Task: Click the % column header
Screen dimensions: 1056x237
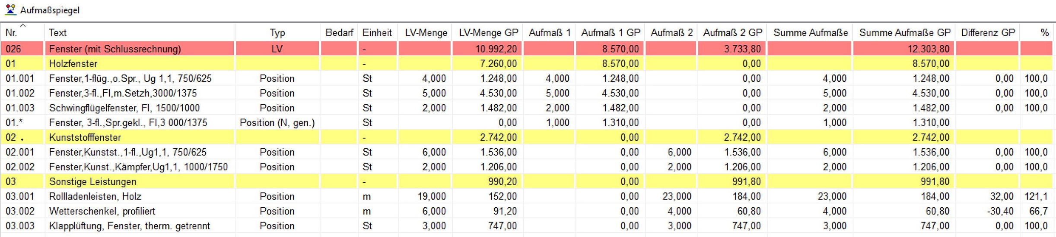Action: (1044, 33)
